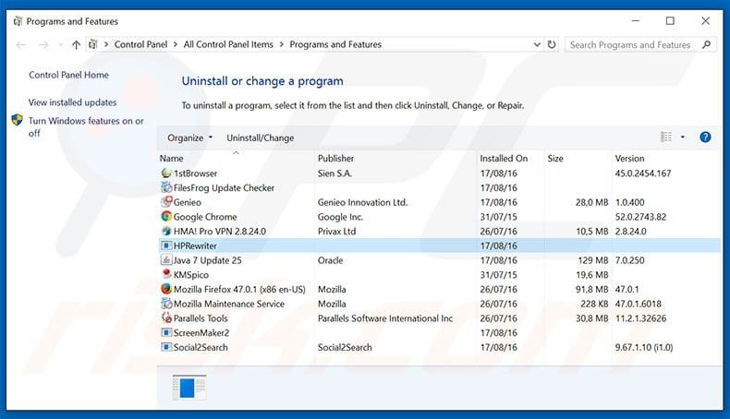Click Programs and Features breadcrumb
Screen dimensions: 730x419
335,44
